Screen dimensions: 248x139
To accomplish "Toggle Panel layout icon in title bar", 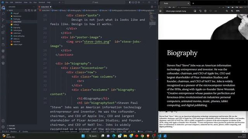I will (133, 2).
